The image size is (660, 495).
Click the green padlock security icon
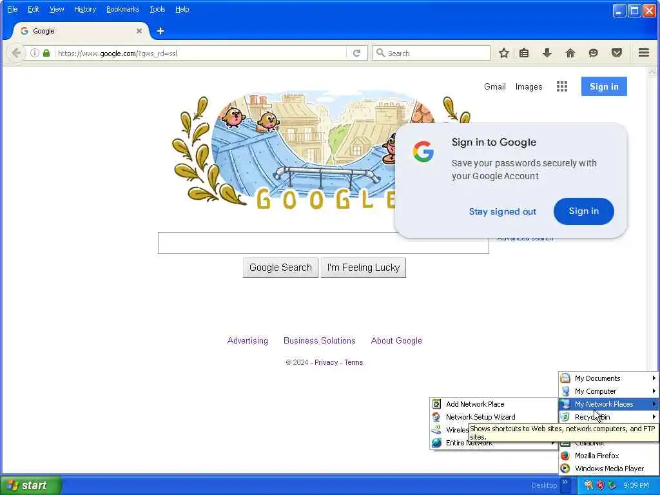coord(46,53)
